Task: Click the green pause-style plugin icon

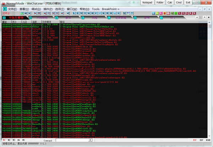Action: pyautogui.click(x=157, y=13)
